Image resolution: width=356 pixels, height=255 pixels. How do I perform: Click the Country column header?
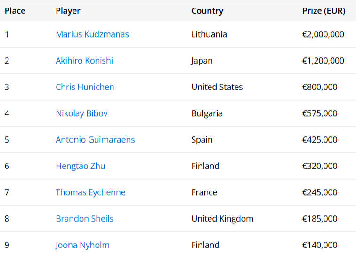(207, 11)
